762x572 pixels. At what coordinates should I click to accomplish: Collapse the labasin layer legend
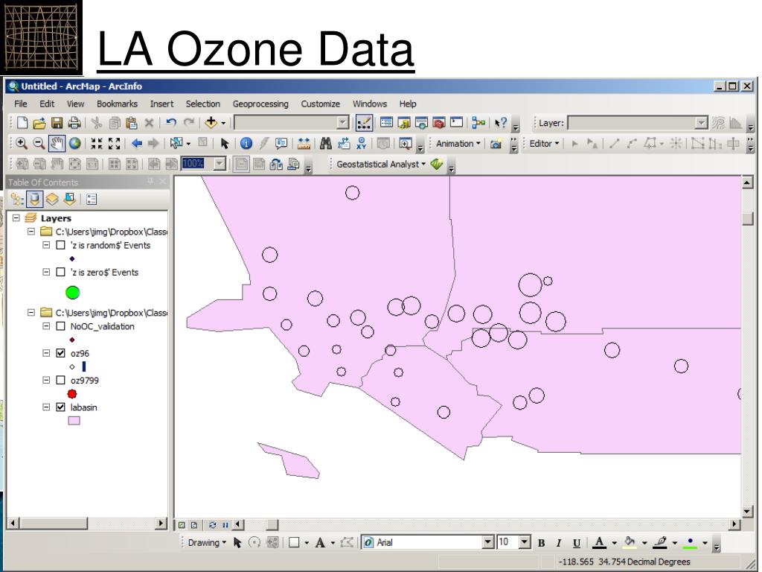pyautogui.click(x=46, y=407)
